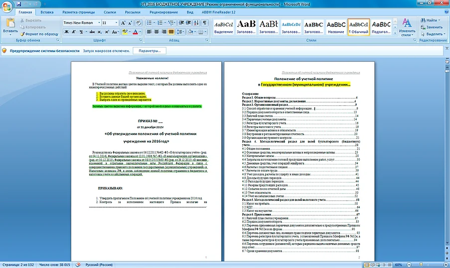Click the Заменить (Replace) button

tap(432, 27)
